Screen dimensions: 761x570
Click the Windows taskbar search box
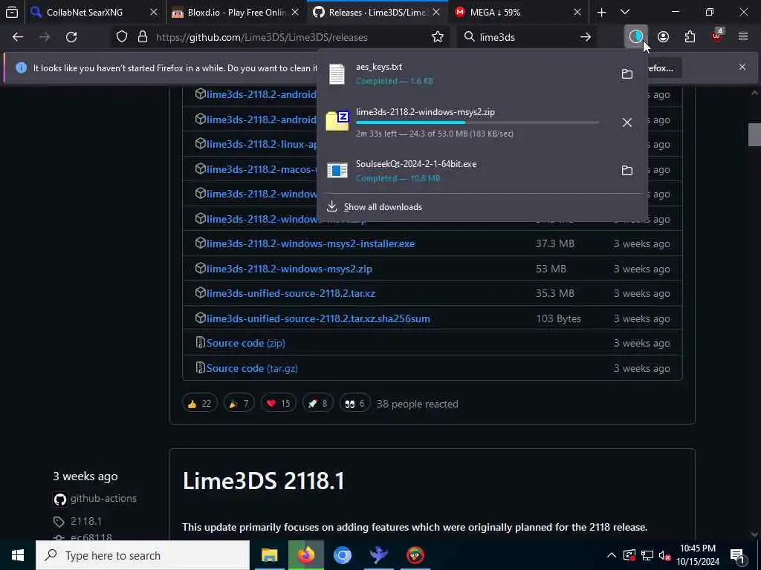[143, 555]
